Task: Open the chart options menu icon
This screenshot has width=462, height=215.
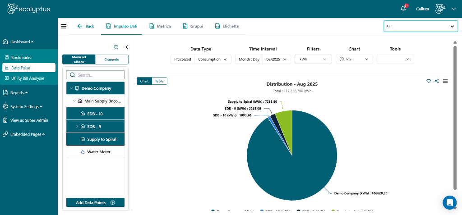Action: click(445, 81)
